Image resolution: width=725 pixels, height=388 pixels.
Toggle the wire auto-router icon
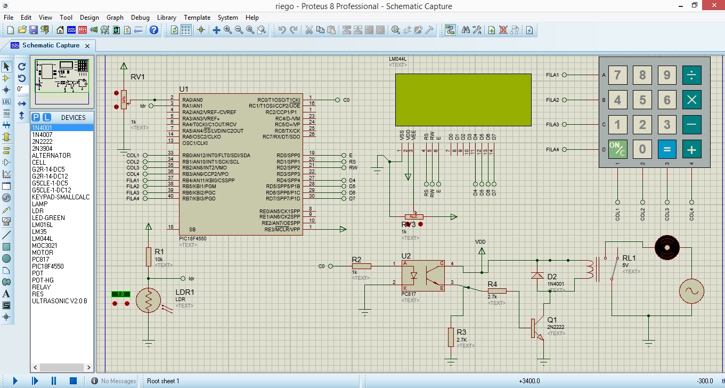(x=450, y=30)
